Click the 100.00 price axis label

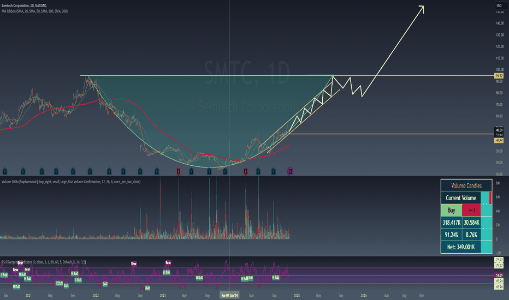500,70
